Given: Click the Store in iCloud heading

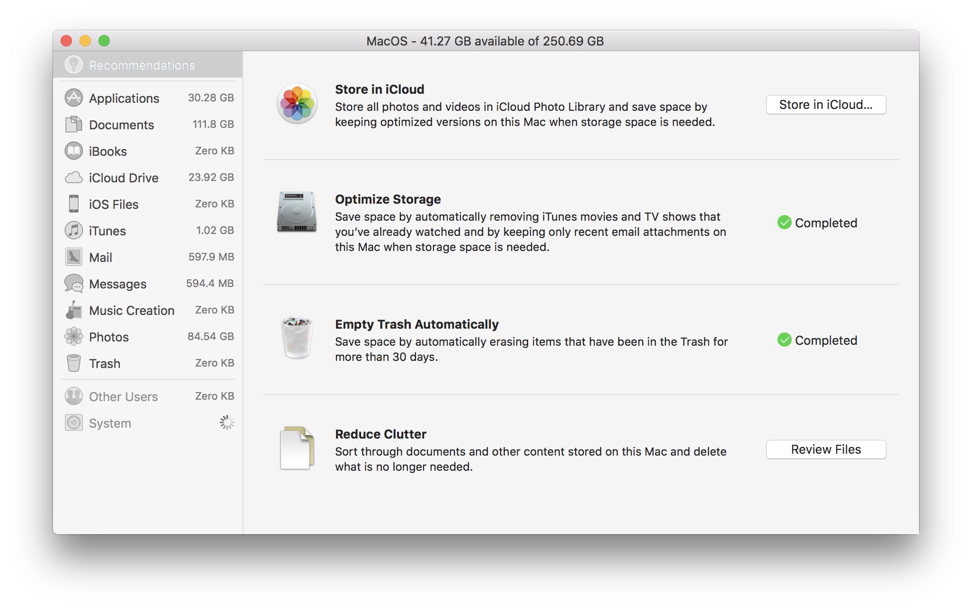Looking at the screenshot, I should pos(380,89).
